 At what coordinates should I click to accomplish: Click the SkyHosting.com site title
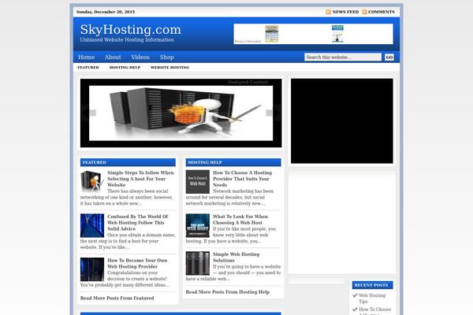coord(131,30)
